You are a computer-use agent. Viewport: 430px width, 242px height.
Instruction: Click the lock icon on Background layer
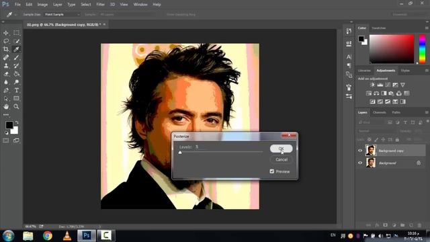pyautogui.click(x=419, y=163)
